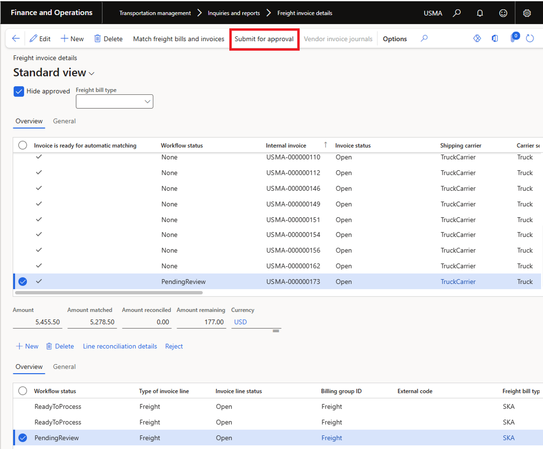
Task: Click ready checkmark for USMA-000000162
Action: pyautogui.click(x=39, y=266)
